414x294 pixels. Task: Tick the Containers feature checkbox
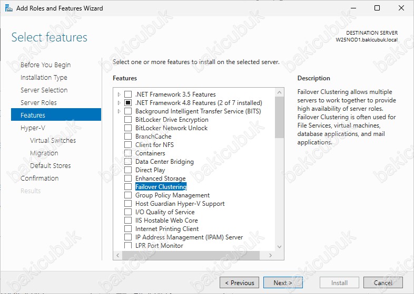click(128, 153)
